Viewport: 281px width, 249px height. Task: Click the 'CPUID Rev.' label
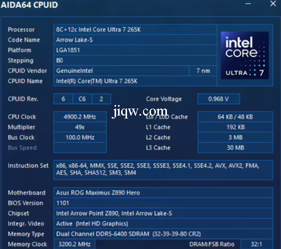[23, 99]
